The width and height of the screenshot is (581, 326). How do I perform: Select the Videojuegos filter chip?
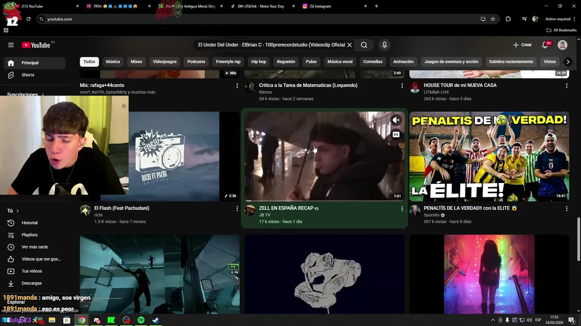click(165, 62)
